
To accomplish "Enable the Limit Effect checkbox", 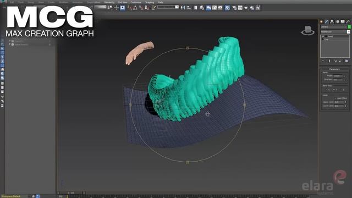I will click(x=335, y=98).
